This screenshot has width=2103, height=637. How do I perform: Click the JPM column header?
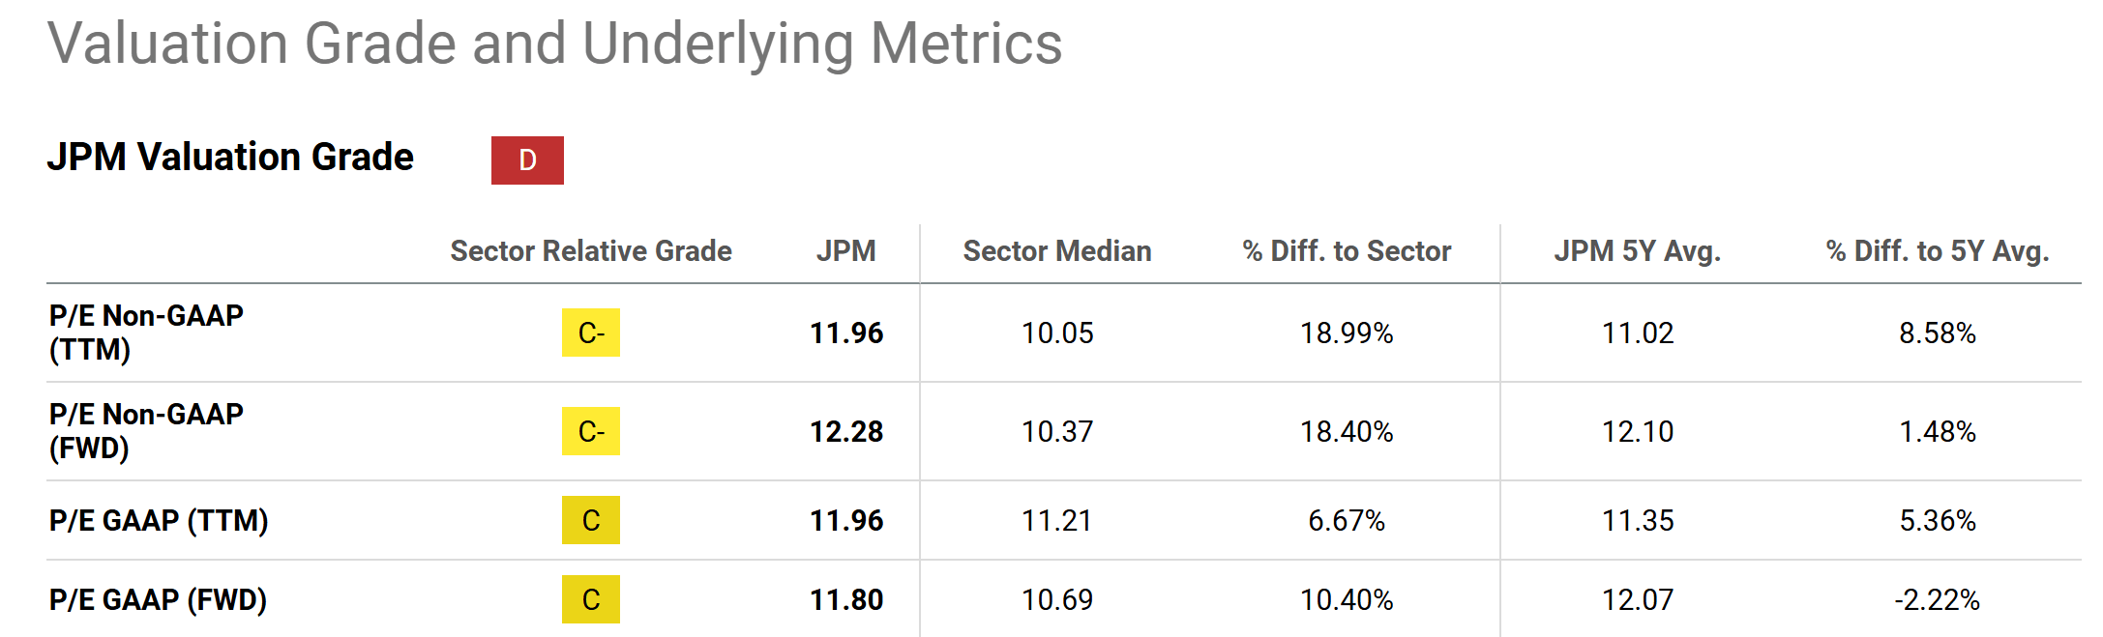[x=845, y=251]
